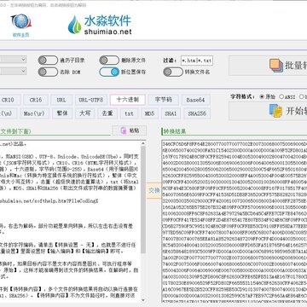307x307 pixels.
Task: Click inside the 转换结果 hex output area
Action: (x=235, y=222)
